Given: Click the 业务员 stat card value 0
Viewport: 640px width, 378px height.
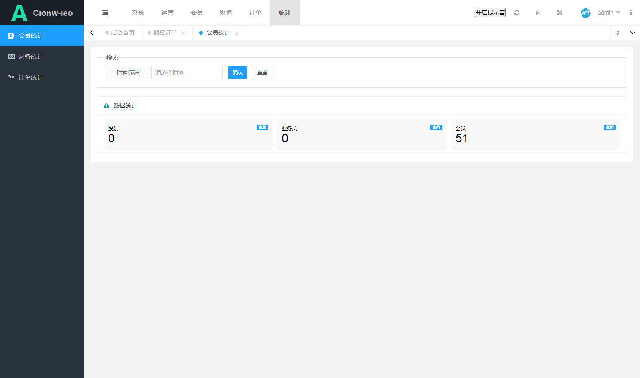Looking at the screenshot, I should [285, 139].
